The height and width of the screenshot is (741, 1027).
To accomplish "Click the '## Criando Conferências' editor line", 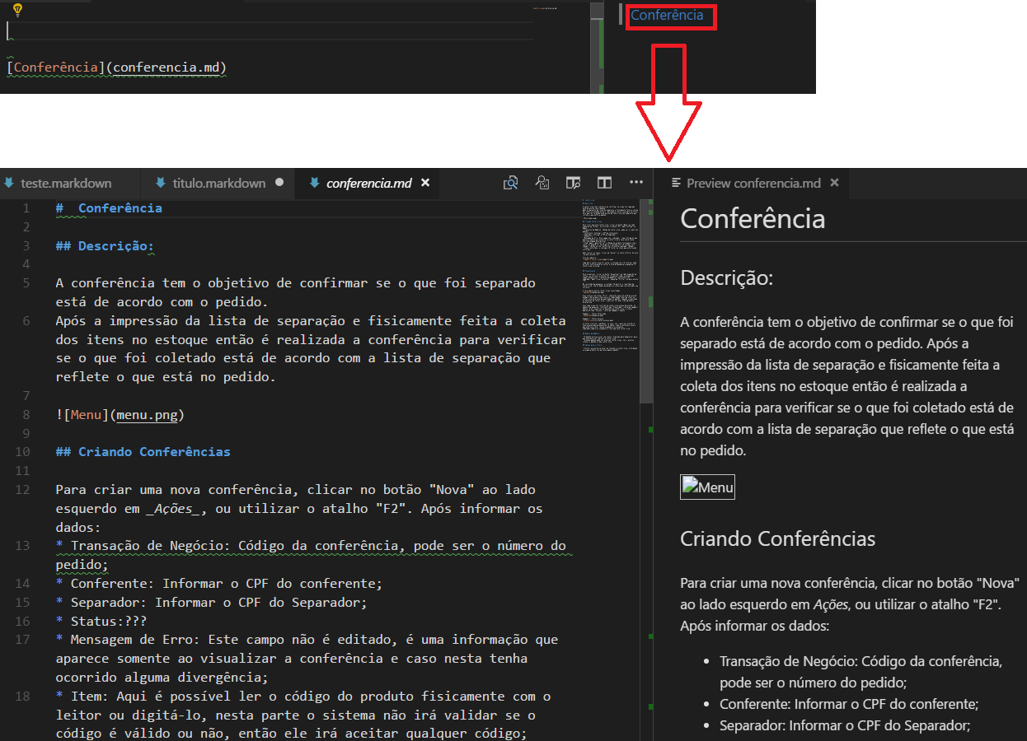I will click(143, 452).
